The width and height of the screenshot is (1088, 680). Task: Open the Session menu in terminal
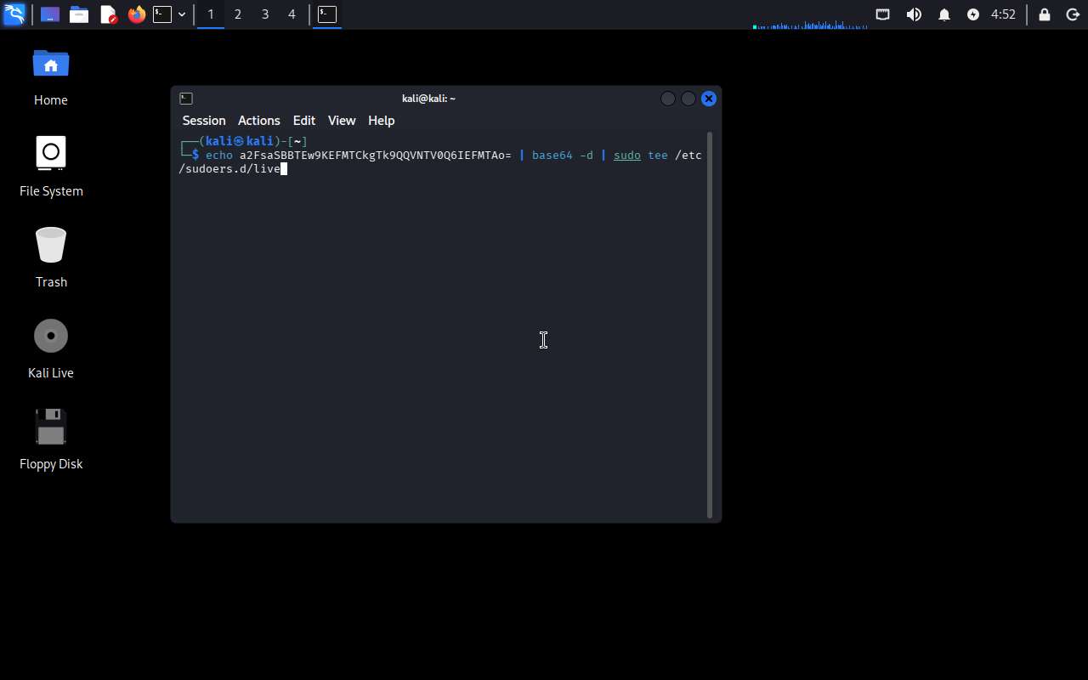[204, 121]
